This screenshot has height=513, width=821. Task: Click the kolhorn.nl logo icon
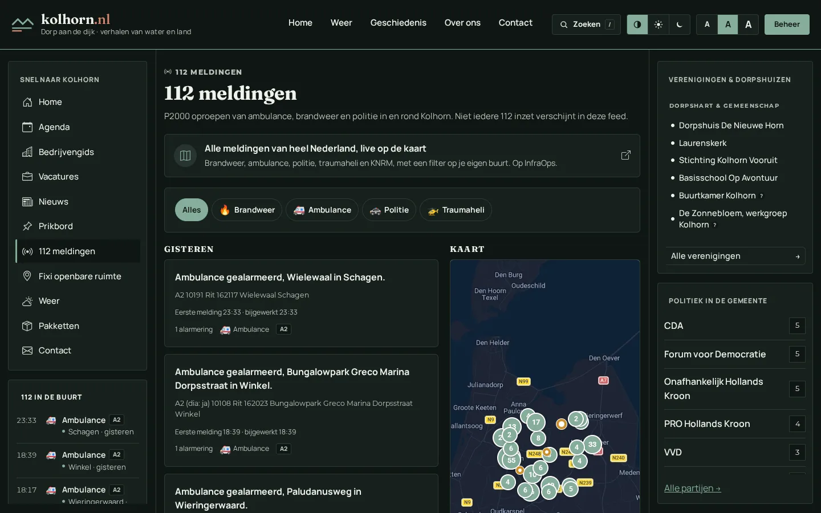22,25
